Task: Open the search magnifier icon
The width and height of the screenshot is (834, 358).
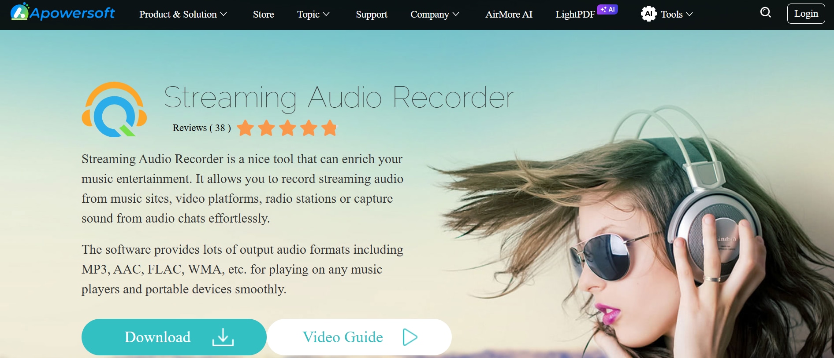Action: [x=766, y=13]
